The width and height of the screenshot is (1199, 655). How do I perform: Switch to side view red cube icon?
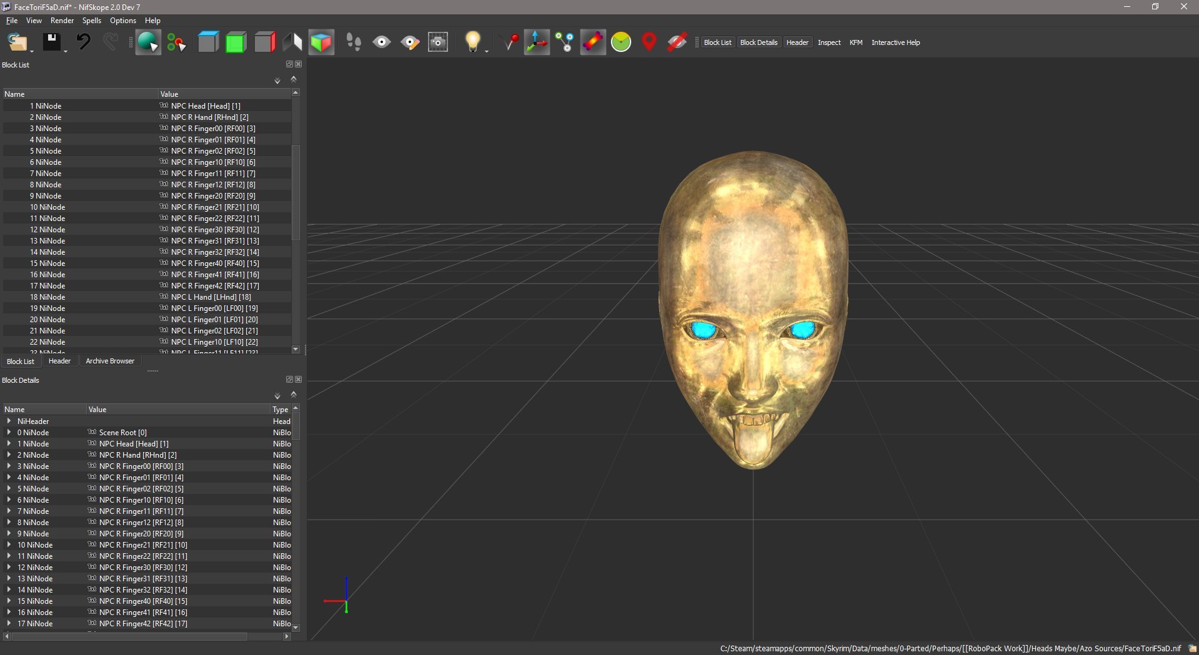264,42
